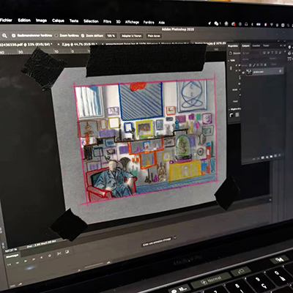This screenshot has height=293, width=293.
Task: Click the link layers icon in Calques footer
Action: coord(254,159)
